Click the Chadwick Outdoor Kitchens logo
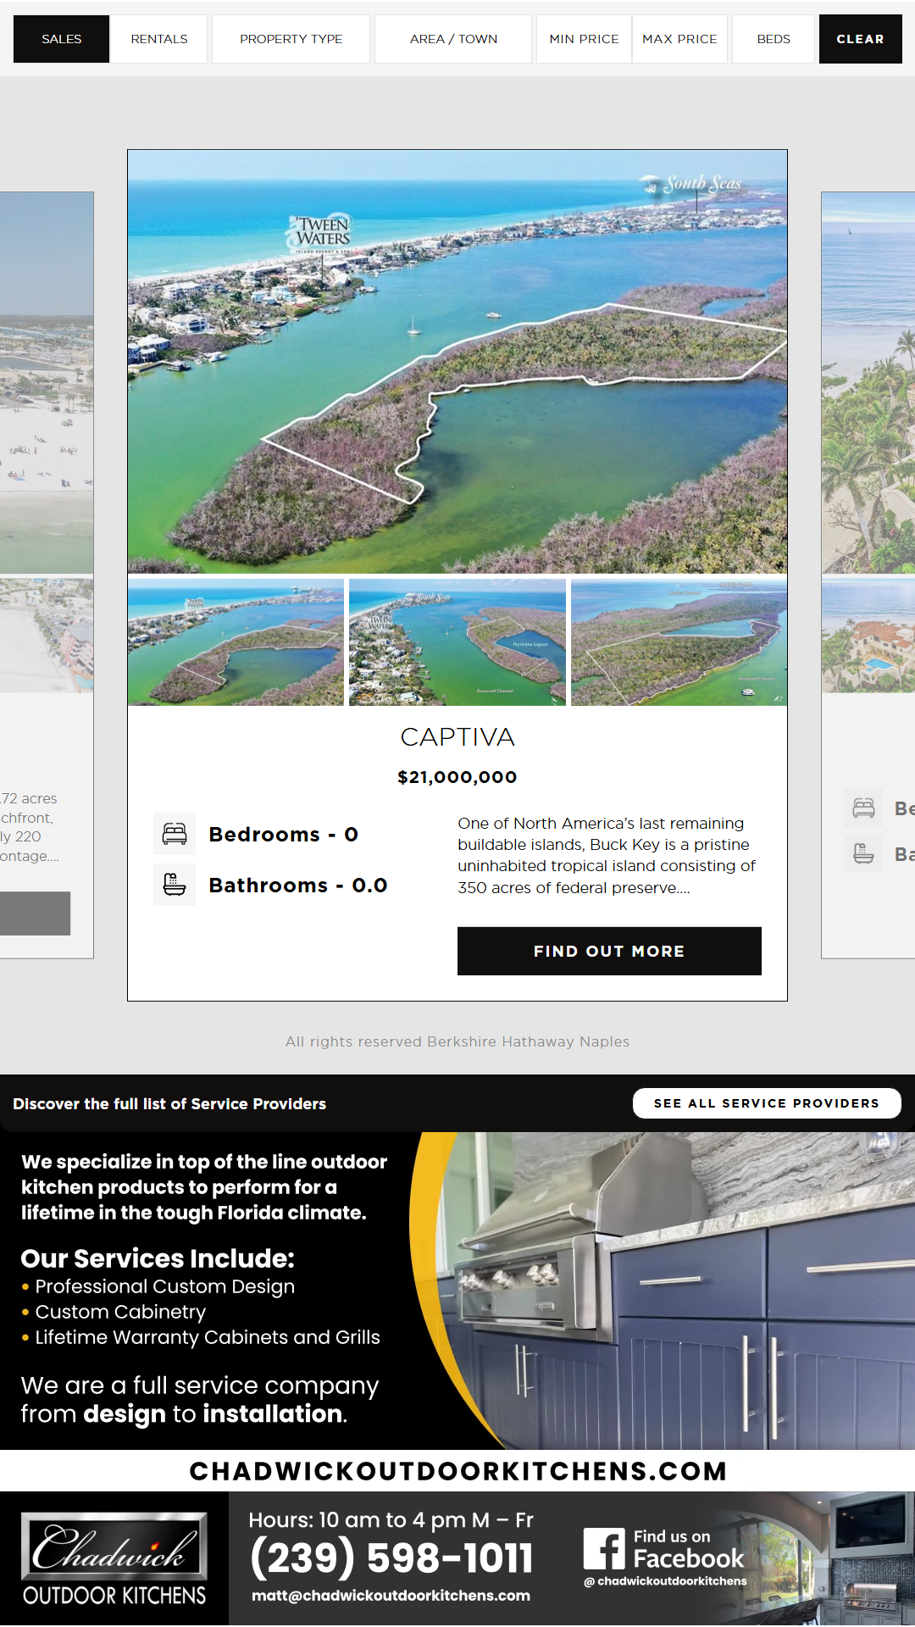This screenshot has height=1627, width=915. 114,1559
